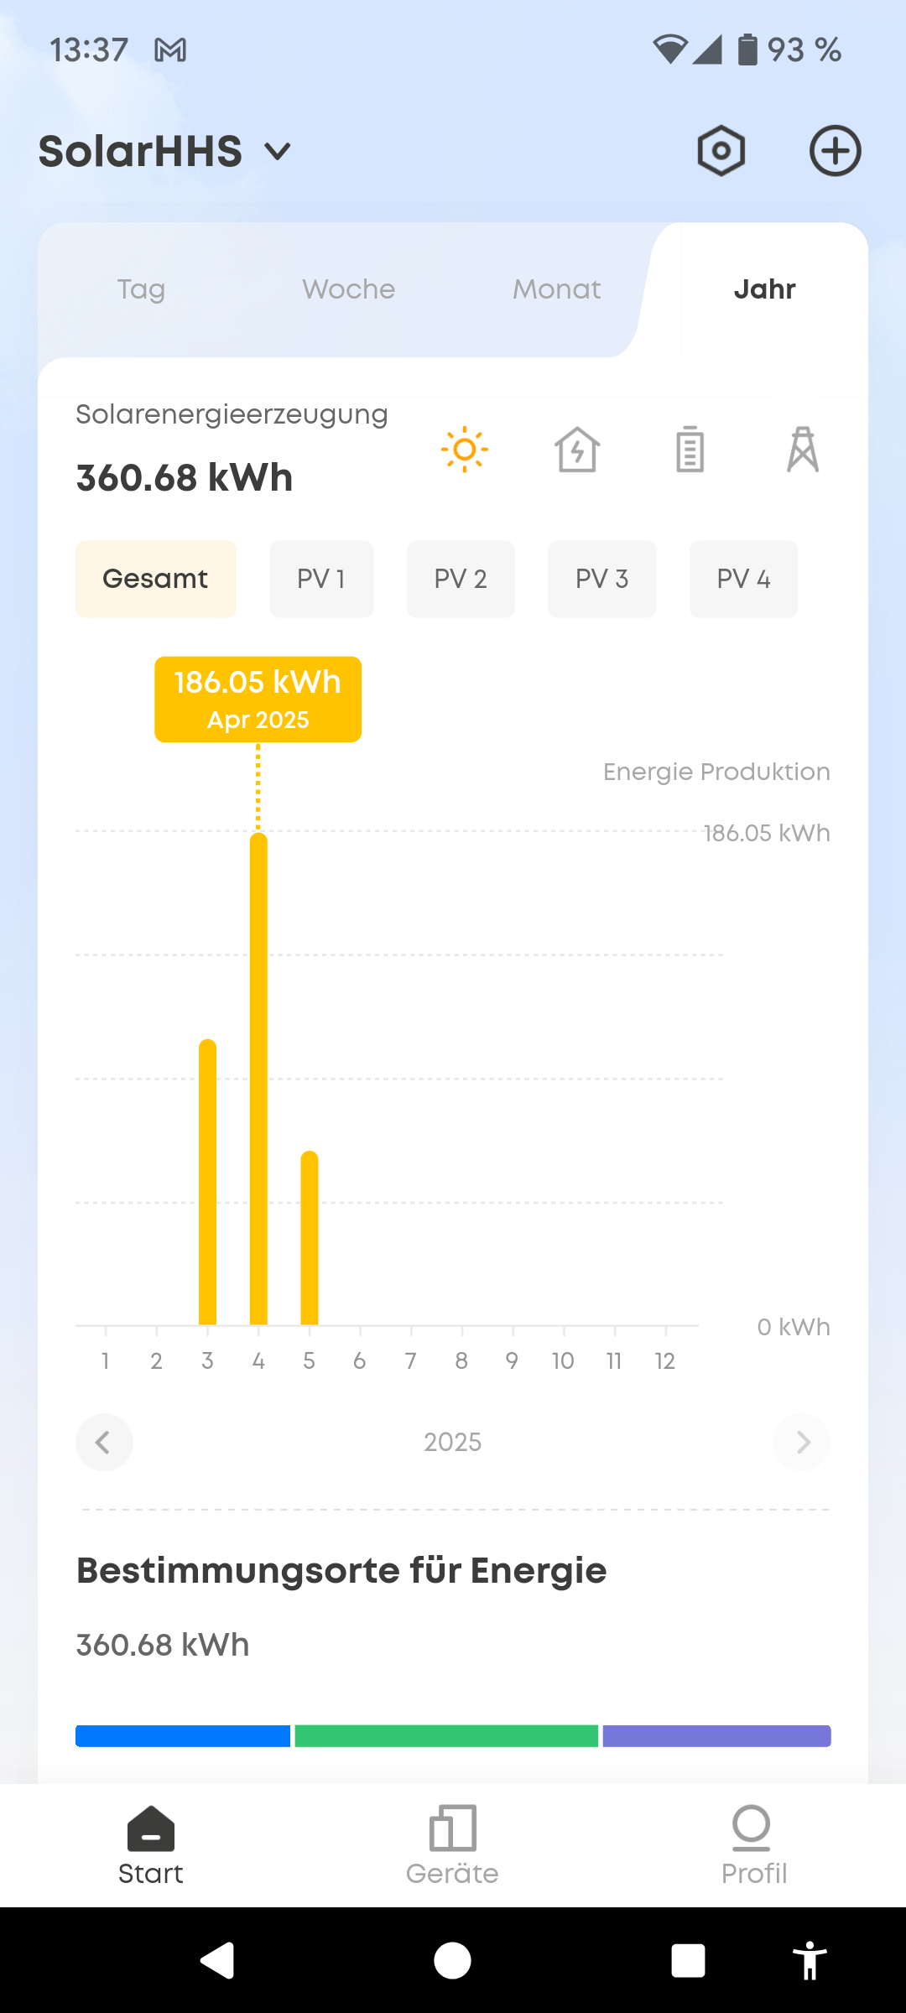Go to previous year with left chevron
This screenshot has width=906, height=2013.
(104, 1443)
